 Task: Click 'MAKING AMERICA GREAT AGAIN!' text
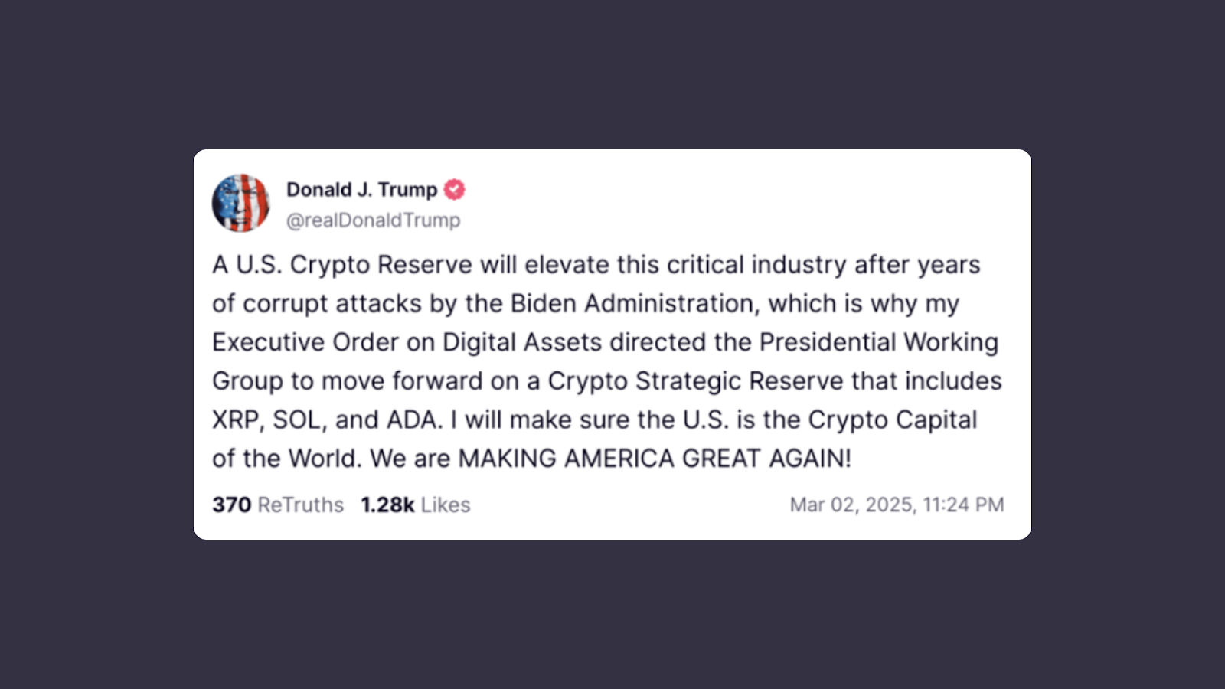(655, 458)
